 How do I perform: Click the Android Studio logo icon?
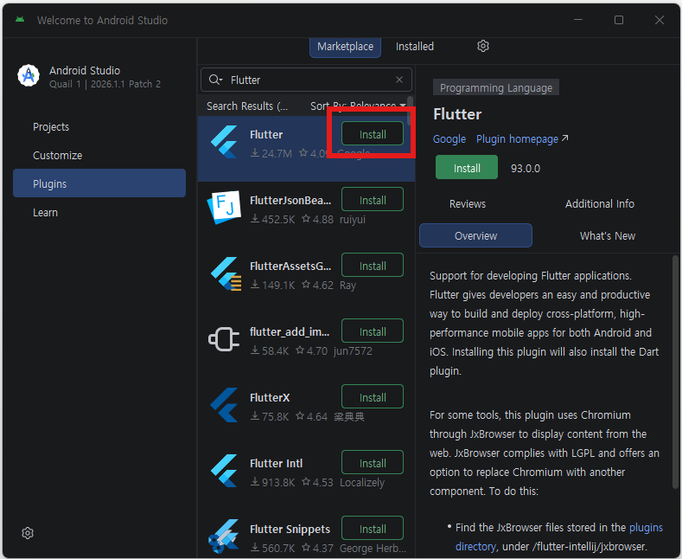point(29,76)
